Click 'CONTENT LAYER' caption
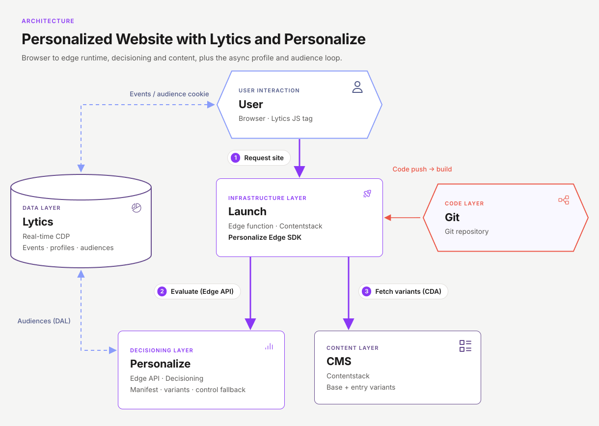This screenshot has width=599, height=426. (x=353, y=348)
